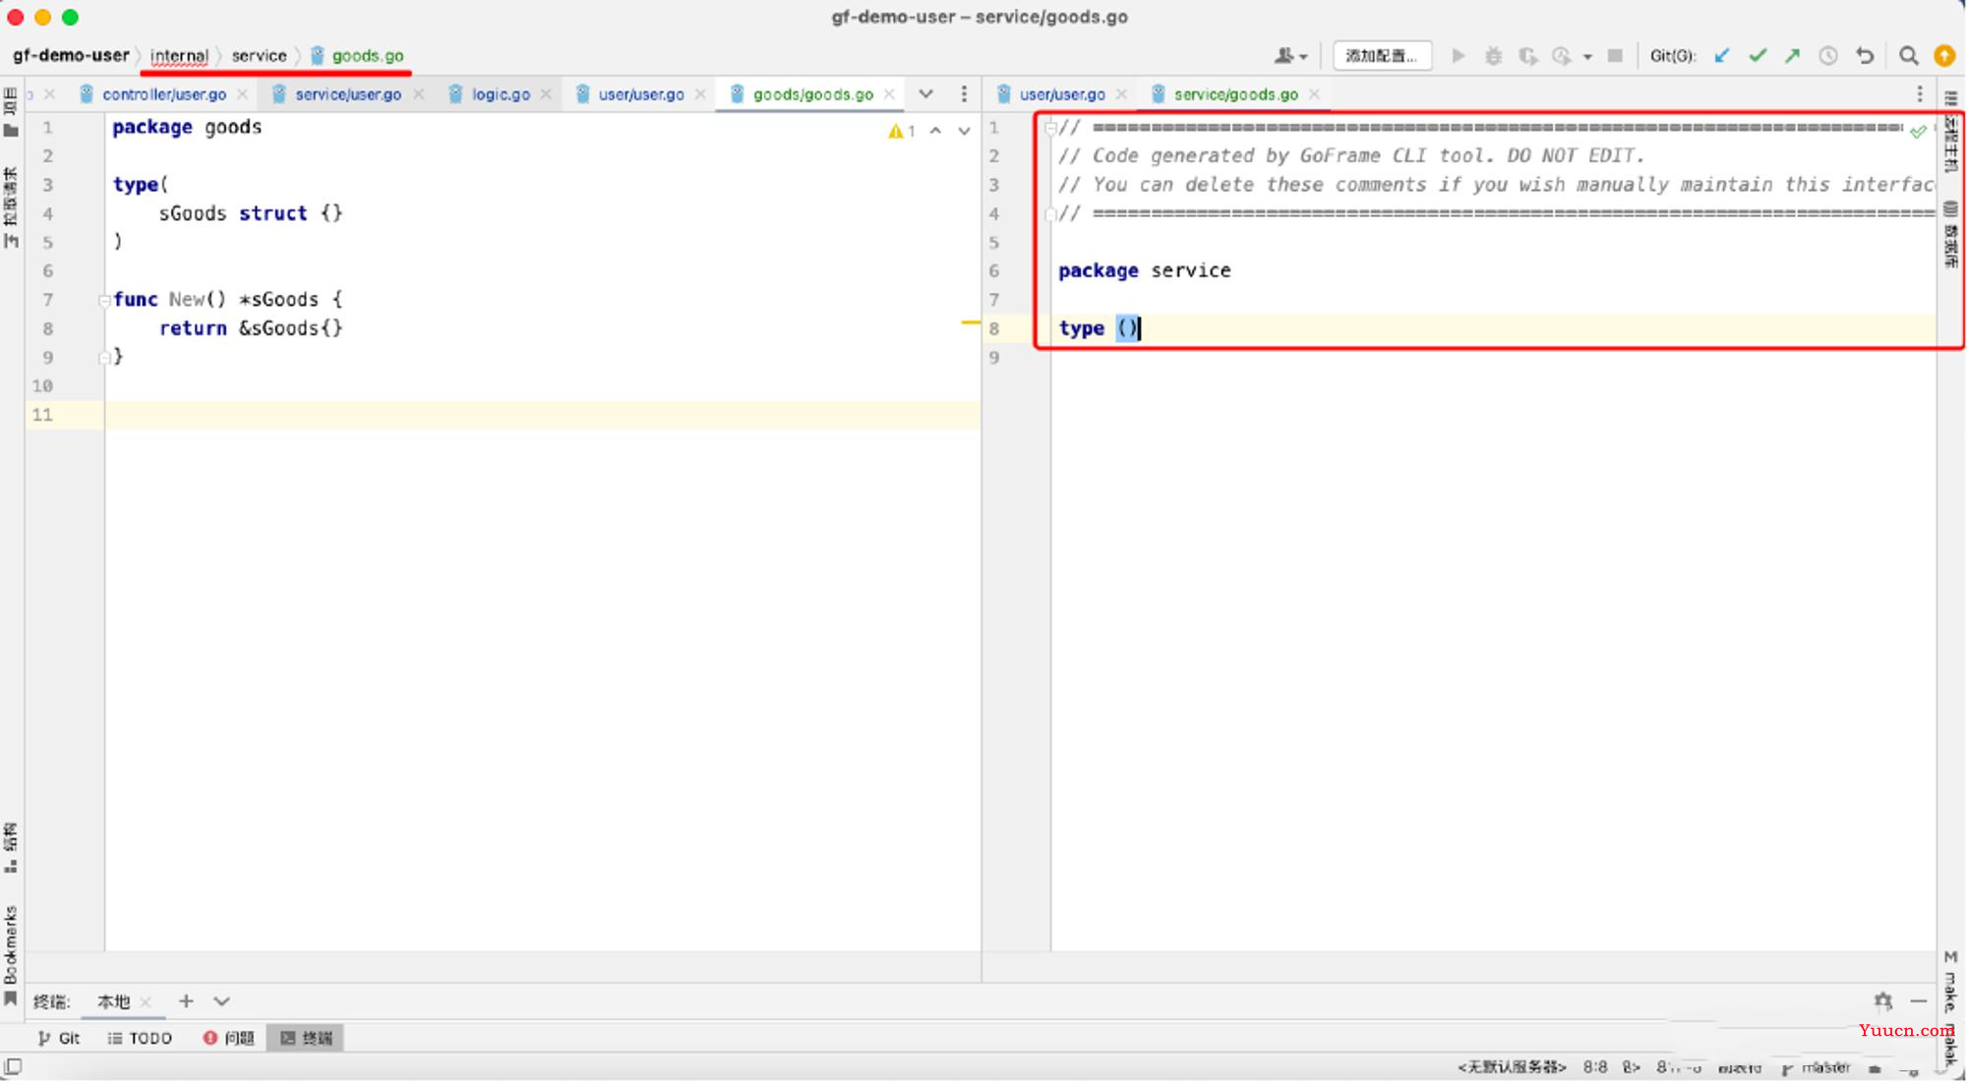Click the green inspection checkmark
This screenshot has height=1084, width=1967.
click(x=1918, y=131)
